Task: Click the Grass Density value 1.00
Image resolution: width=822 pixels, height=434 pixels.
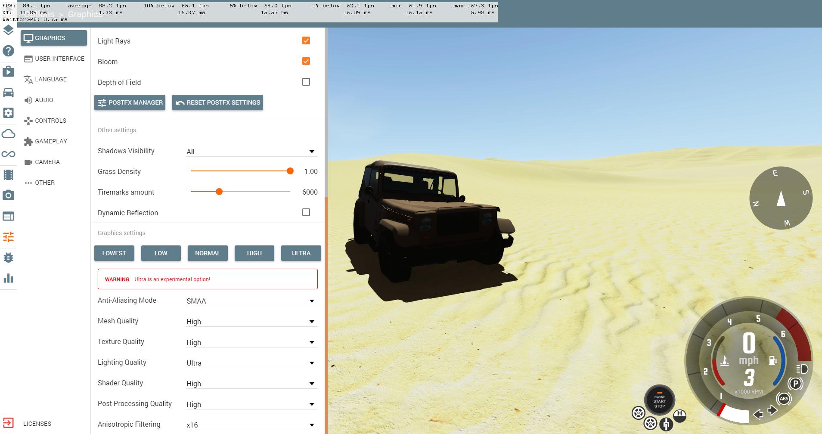Action: pos(311,171)
